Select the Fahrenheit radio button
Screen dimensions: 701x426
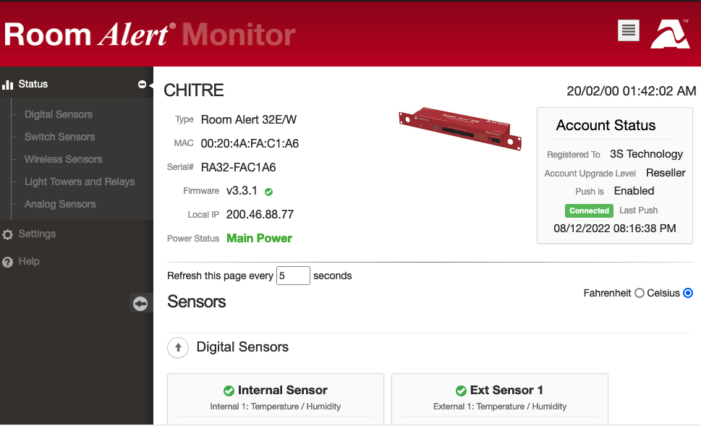click(x=640, y=293)
